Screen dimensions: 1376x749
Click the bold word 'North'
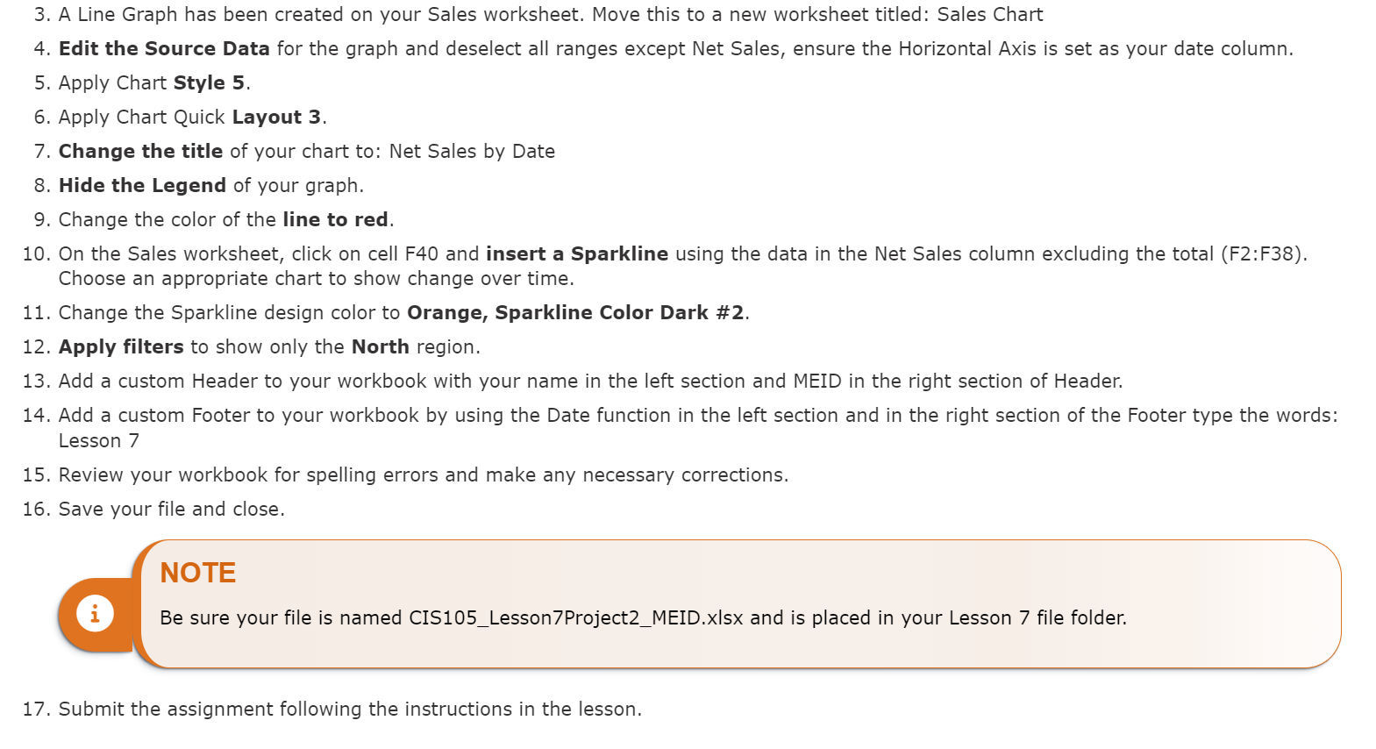pyautogui.click(x=380, y=346)
